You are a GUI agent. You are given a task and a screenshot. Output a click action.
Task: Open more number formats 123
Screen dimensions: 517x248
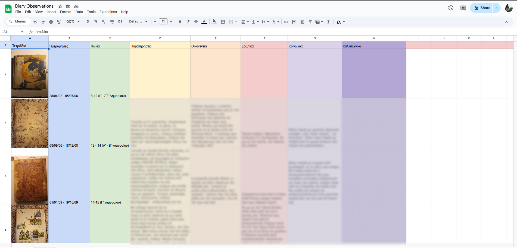coord(120,22)
